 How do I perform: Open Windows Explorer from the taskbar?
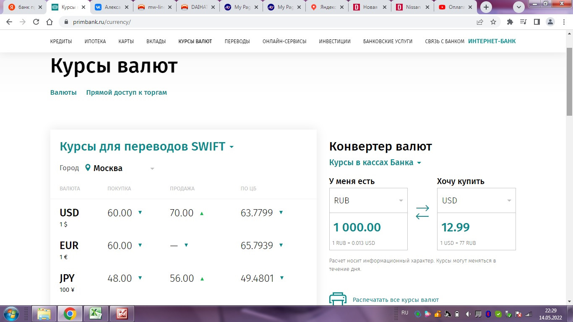44,313
